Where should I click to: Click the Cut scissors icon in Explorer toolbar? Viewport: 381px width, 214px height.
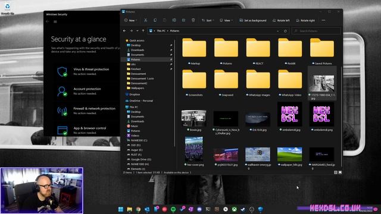click(145, 20)
